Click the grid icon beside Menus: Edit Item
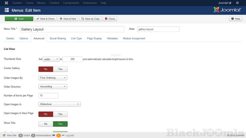This screenshot has width=246, height=138. click(7, 10)
